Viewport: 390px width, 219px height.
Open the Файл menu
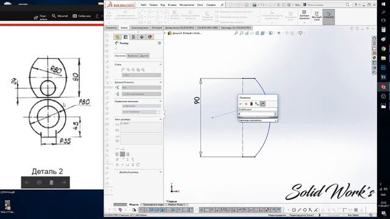[144, 5]
